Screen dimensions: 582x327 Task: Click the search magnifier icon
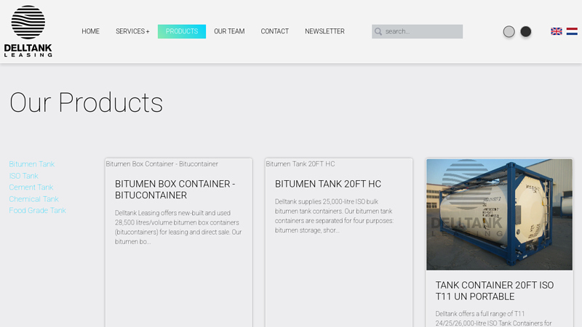(378, 31)
